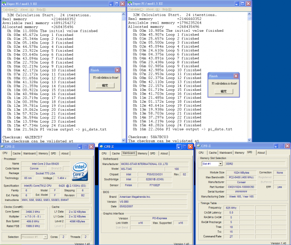Minimize the left CPU-Z window
Viewport: 291px width, 245px height.
(80, 147)
